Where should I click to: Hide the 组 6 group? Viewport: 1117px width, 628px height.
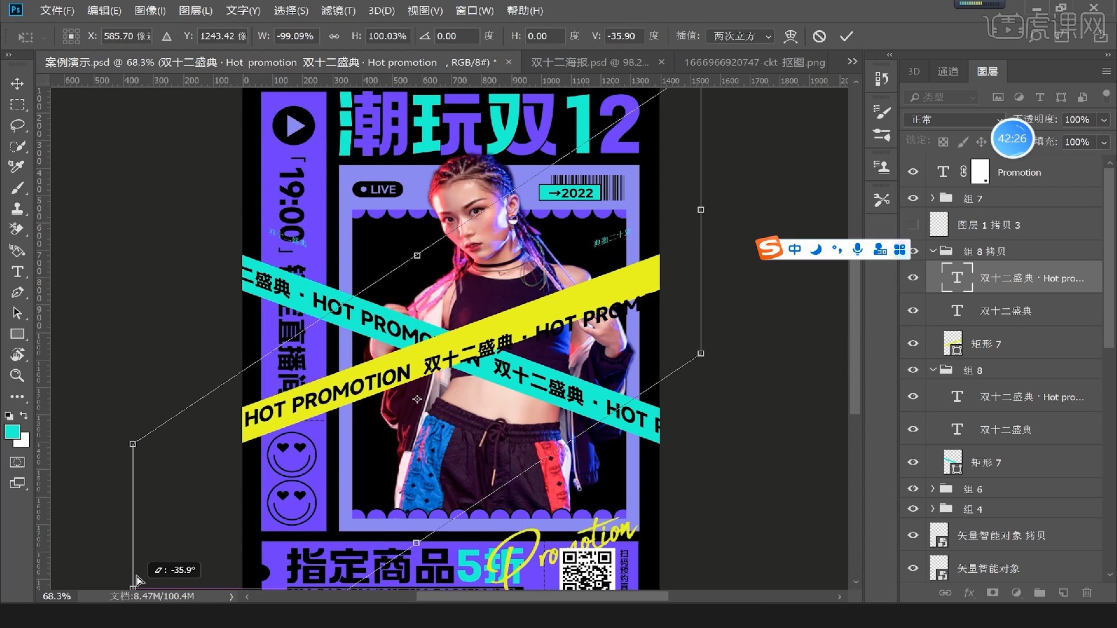[913, 488]
